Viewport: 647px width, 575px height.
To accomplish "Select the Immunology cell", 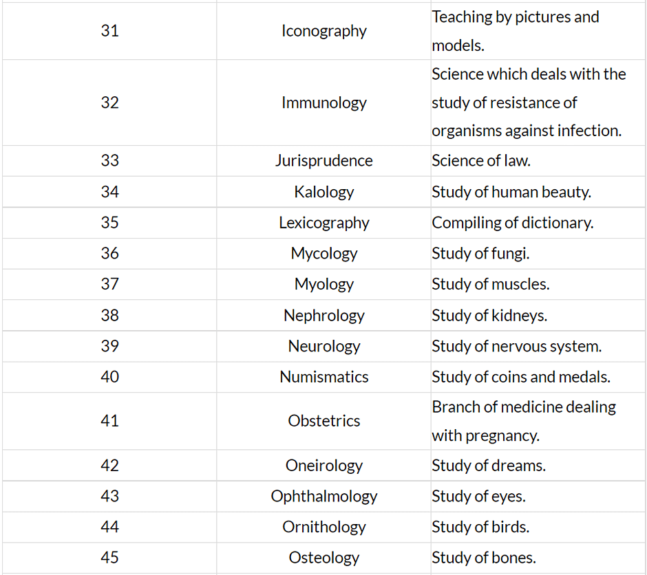I will tap(323, 102).
